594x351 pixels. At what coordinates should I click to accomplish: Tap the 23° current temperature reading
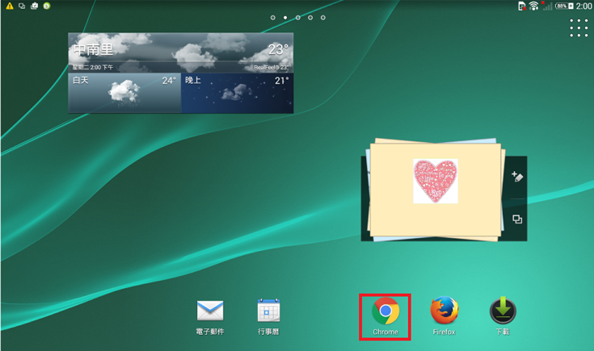point(277,49)
